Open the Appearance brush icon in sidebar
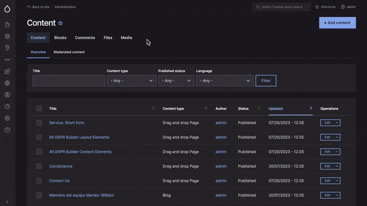The height and width of the screenshot is (206, 367). 7,48
